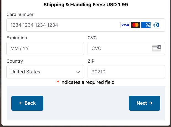Click the Visa card logo
Viewport: 171px width, 127px height.
(125, 25)
